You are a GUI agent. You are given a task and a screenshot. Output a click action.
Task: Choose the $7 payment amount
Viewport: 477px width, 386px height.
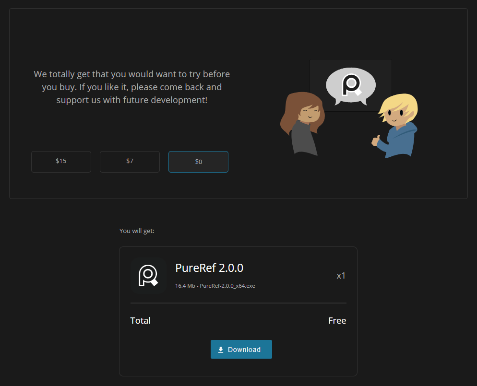click(130, 162)
